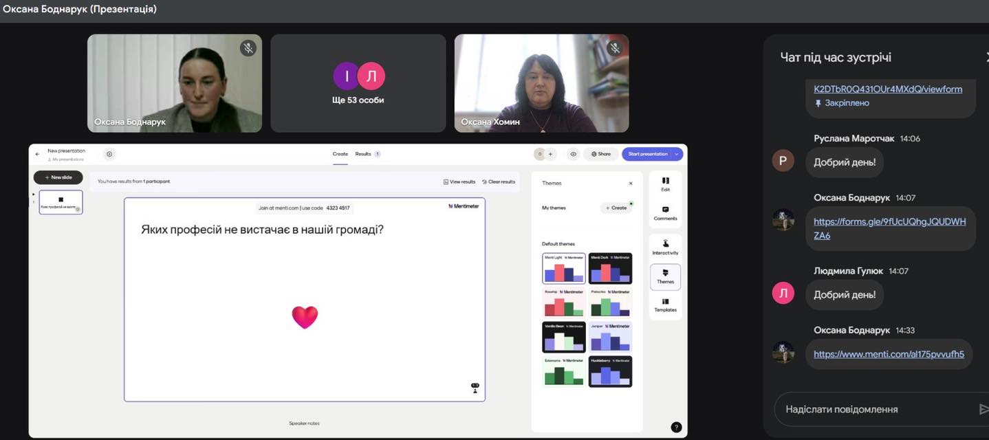Click the Share button
Screen dimensions: 989x440
[600, 154]
